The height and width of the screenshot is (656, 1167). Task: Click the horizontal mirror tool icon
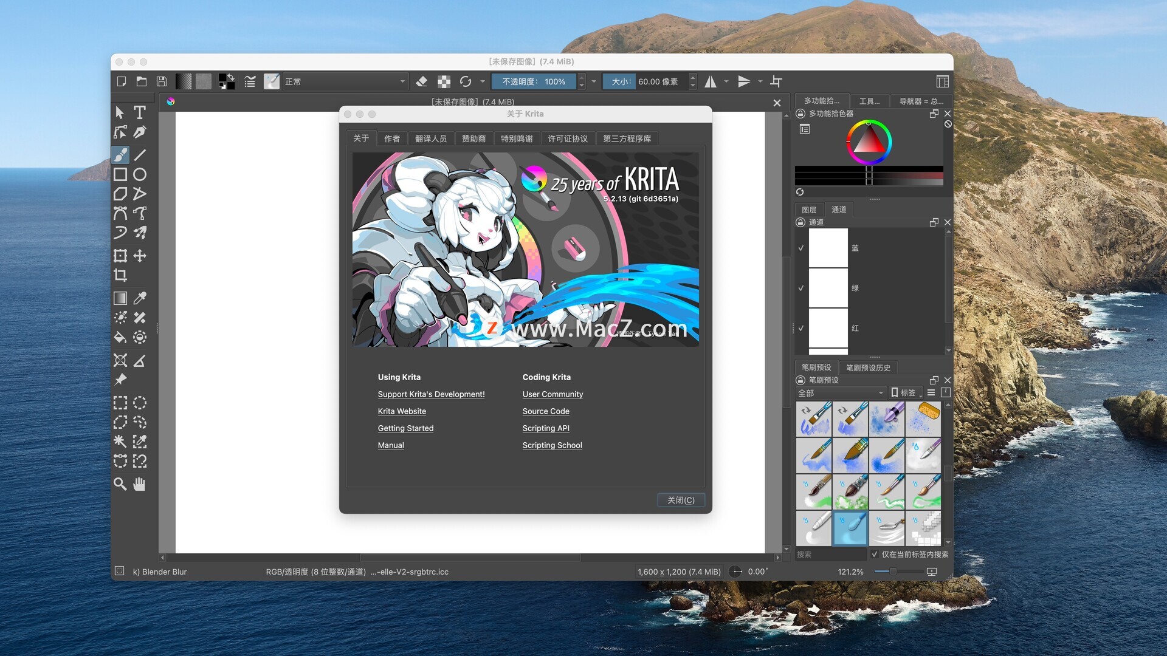(711, 81)
